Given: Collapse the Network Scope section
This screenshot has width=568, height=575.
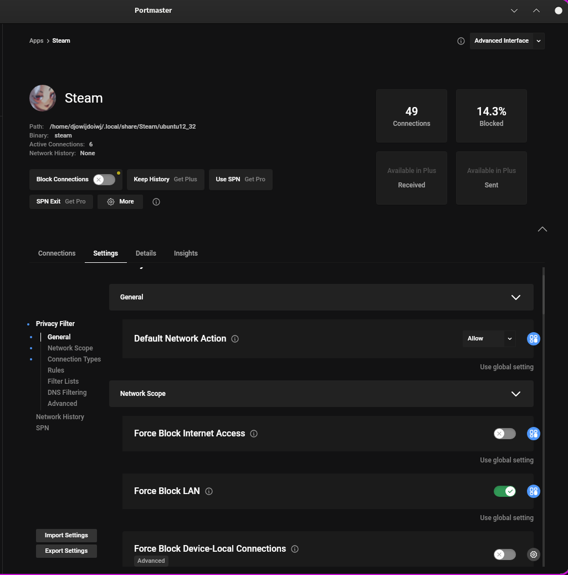Looking at the screenshot, I should pos(515,394).
